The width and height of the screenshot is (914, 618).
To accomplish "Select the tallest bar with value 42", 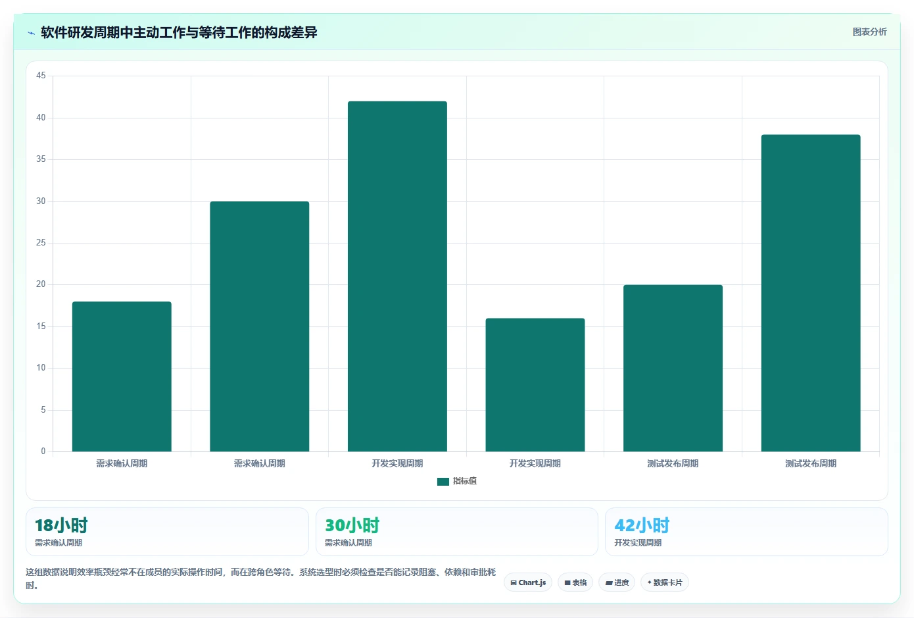I will click(397, 276).
